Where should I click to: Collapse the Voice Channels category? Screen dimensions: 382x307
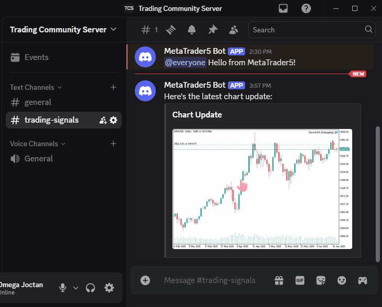(x=38, y=144)
